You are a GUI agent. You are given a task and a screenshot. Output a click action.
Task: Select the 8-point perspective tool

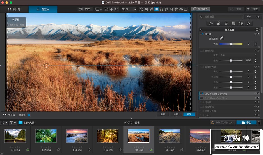tap(171, 9)
